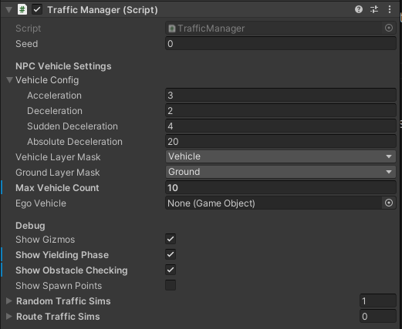Viewport: 402px width, 329px height.
Task: Open the Ground Layer Mask dropdown
Action: 281,172
